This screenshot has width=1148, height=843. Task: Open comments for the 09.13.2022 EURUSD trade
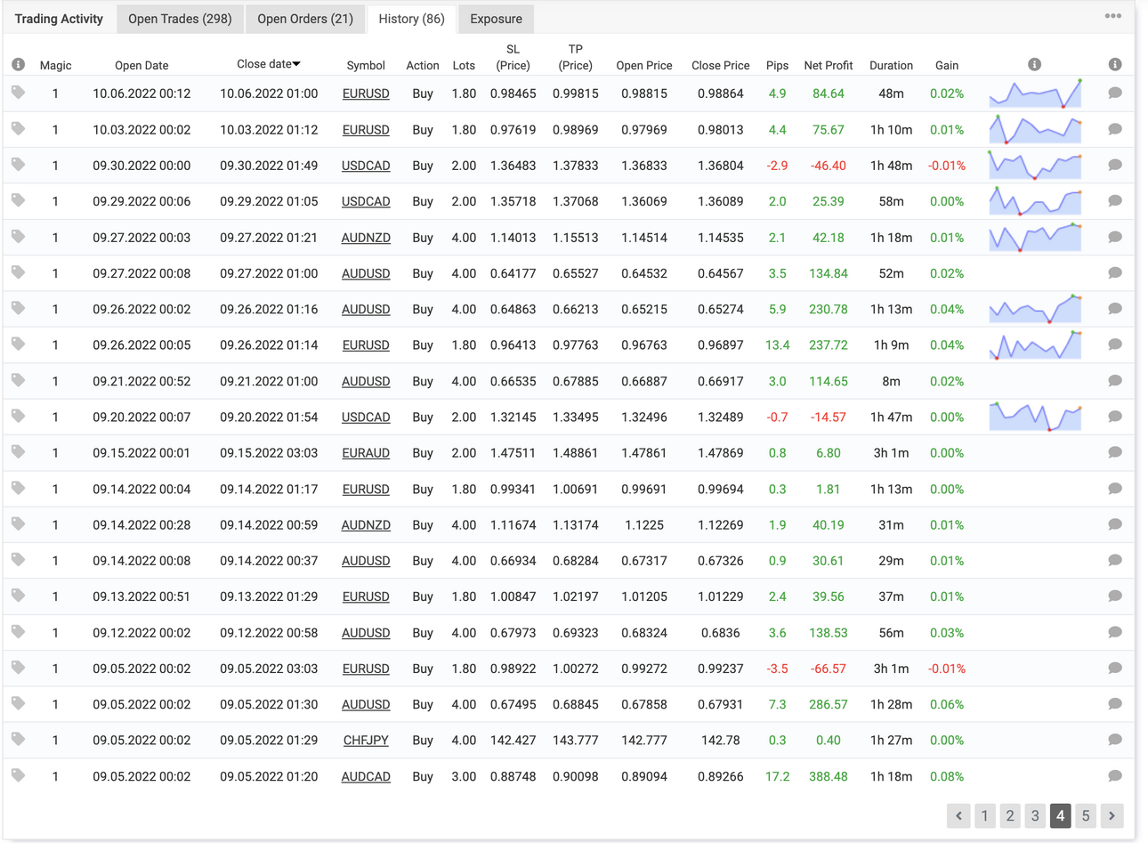(1115, 596)
